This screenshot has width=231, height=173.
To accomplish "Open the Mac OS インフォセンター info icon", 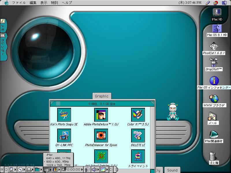I will [x=214, y=81].
